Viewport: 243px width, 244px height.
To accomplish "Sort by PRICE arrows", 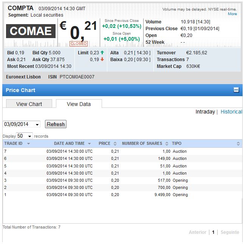I will click(115, 144).
